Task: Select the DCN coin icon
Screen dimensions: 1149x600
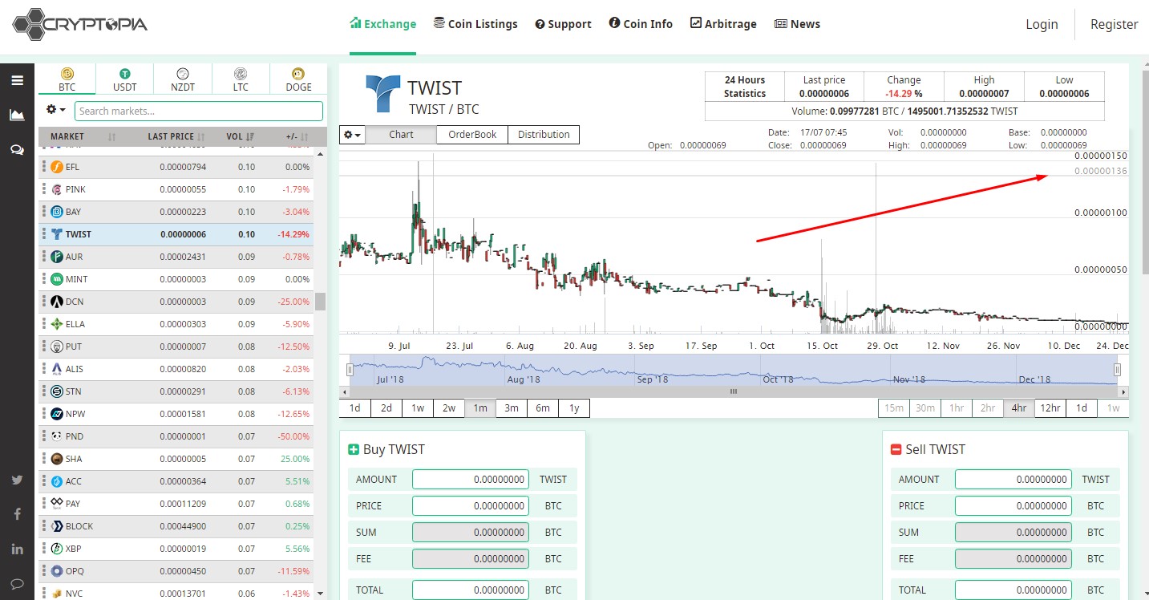Action: pos(57,302)
